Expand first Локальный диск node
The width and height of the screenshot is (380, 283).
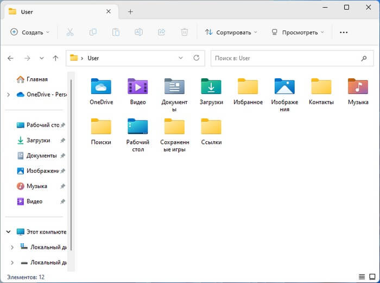(12, 247)
